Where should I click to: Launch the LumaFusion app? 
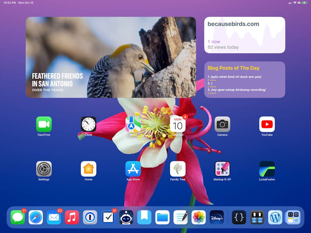(267, 169)
